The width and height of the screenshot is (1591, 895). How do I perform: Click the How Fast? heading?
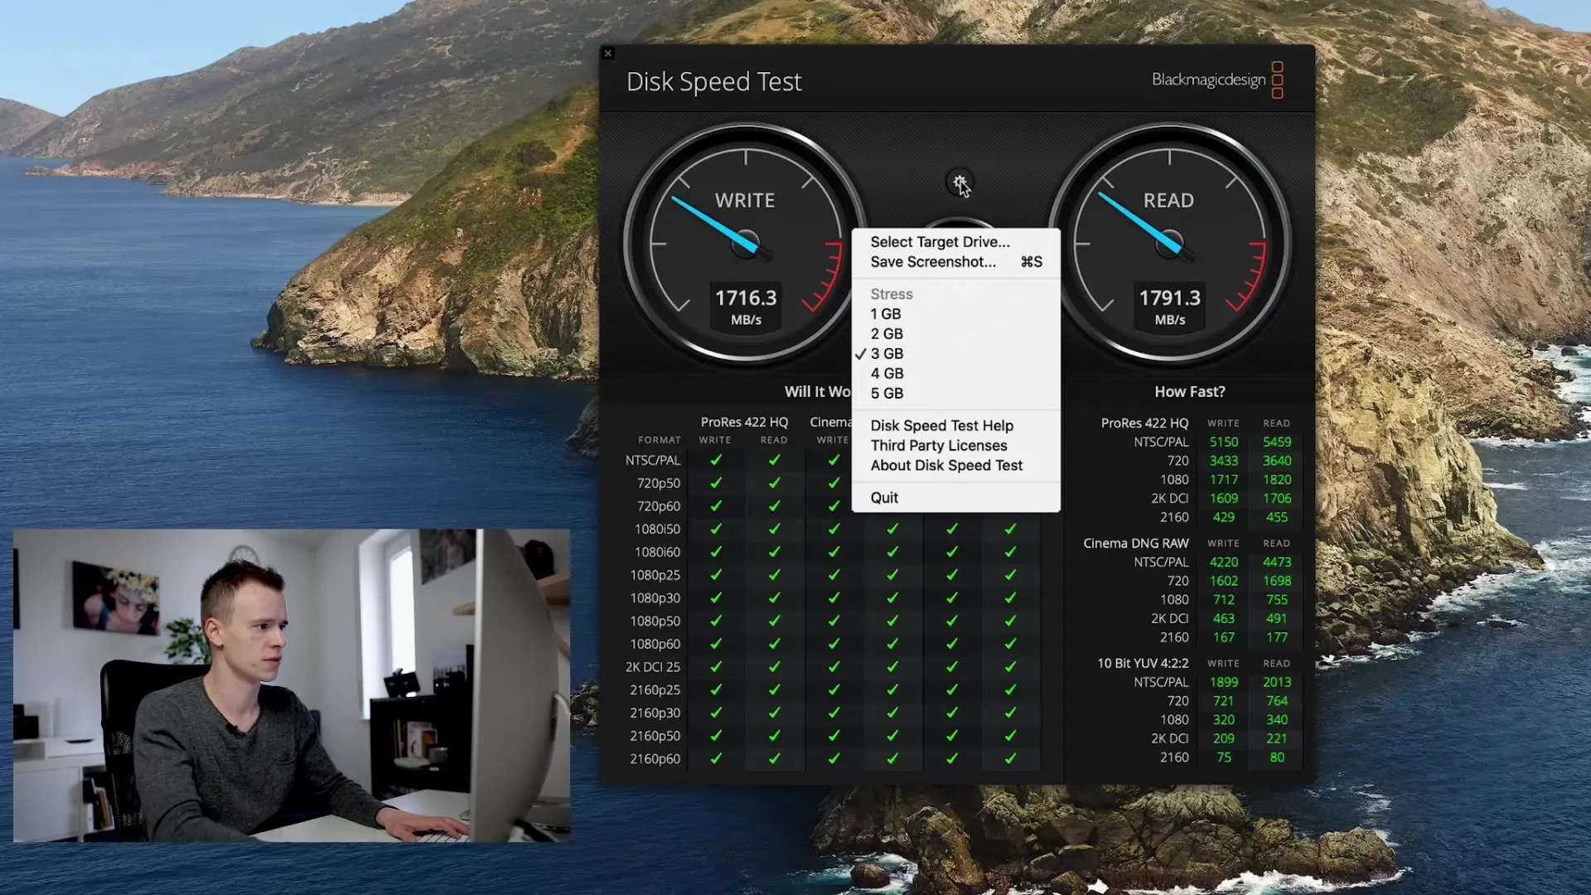click(1189, 392)
